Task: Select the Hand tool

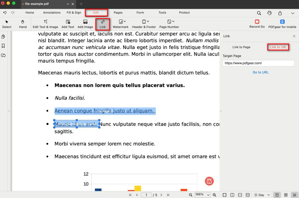Action: [23, 24]
